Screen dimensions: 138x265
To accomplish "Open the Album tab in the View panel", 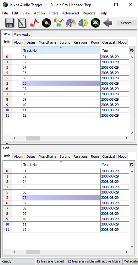I will (19, 42).
